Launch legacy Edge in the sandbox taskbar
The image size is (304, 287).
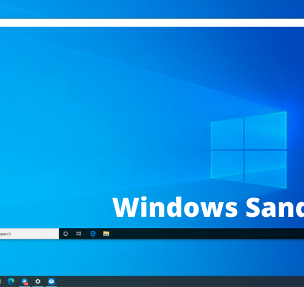click(93, 234)
